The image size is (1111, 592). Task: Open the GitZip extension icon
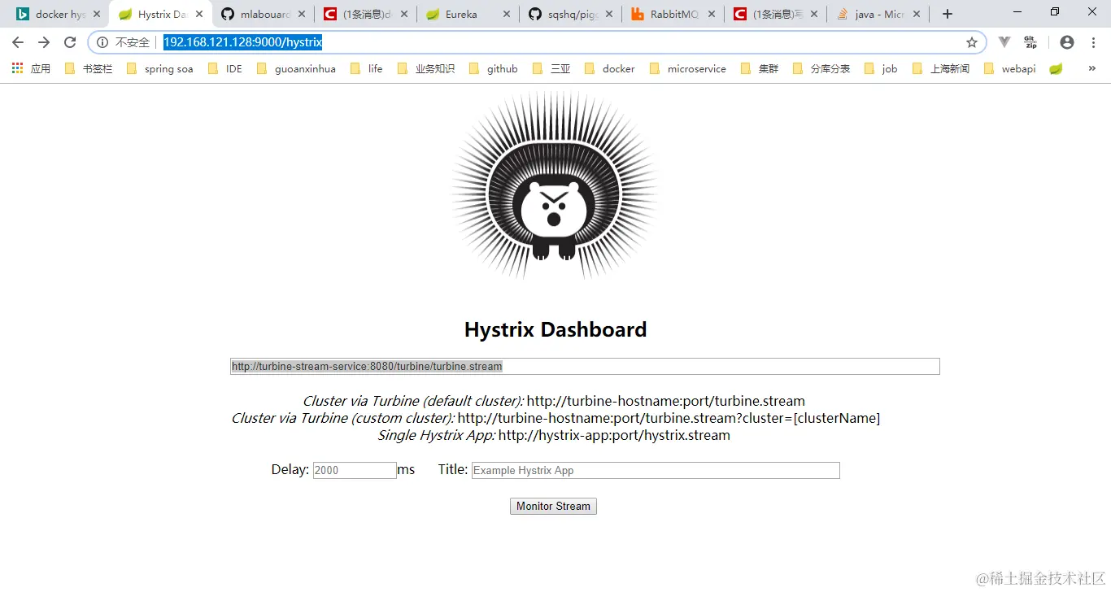click(1030, 42)
